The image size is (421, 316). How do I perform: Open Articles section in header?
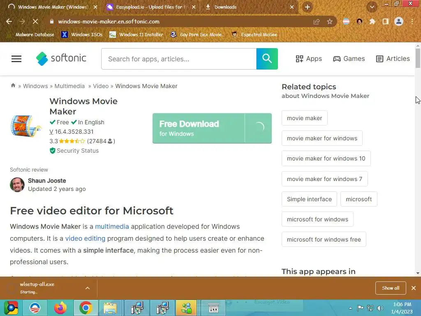(393, 58)
